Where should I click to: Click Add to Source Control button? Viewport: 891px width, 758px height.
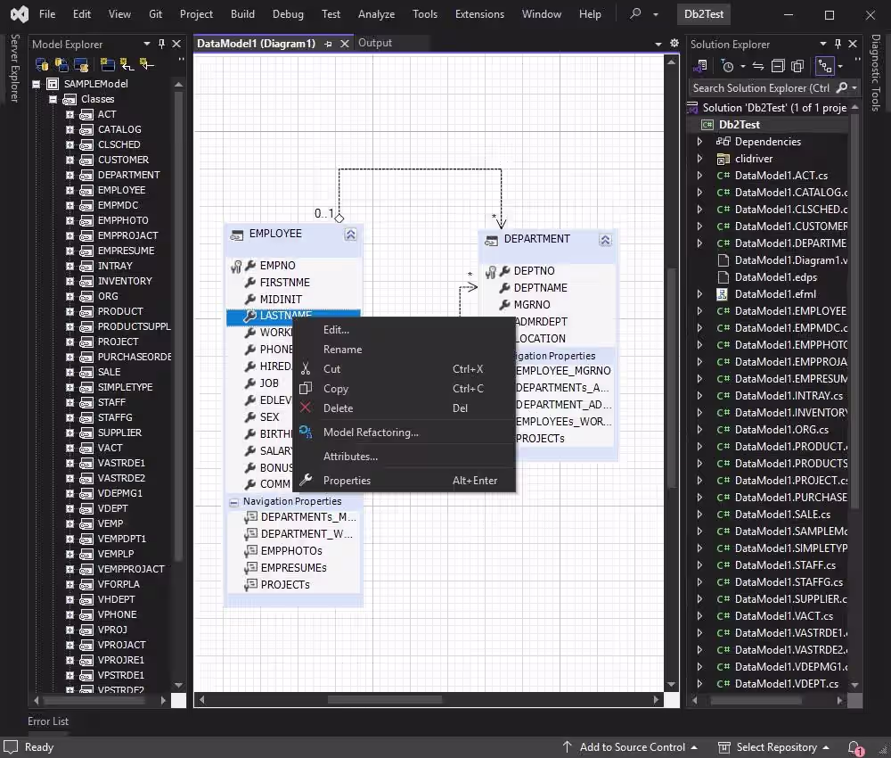(x=630, y=747)
